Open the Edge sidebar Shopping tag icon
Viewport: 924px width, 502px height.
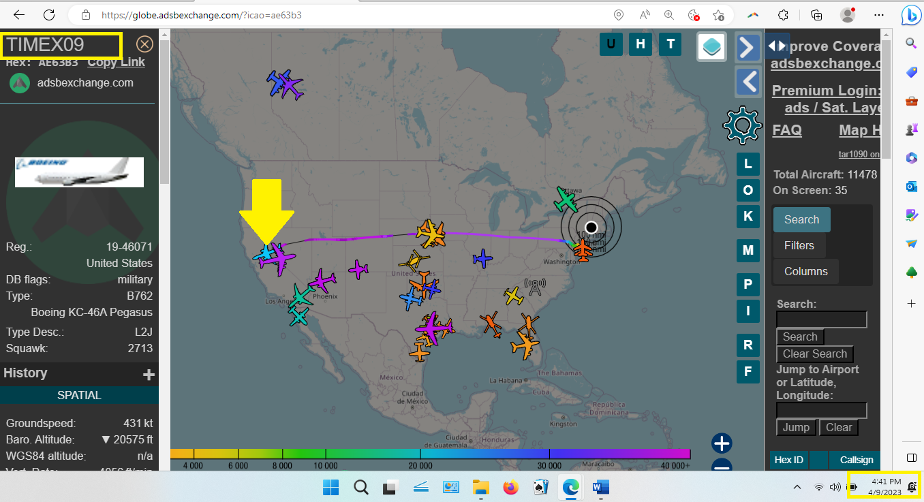(911, 72)
